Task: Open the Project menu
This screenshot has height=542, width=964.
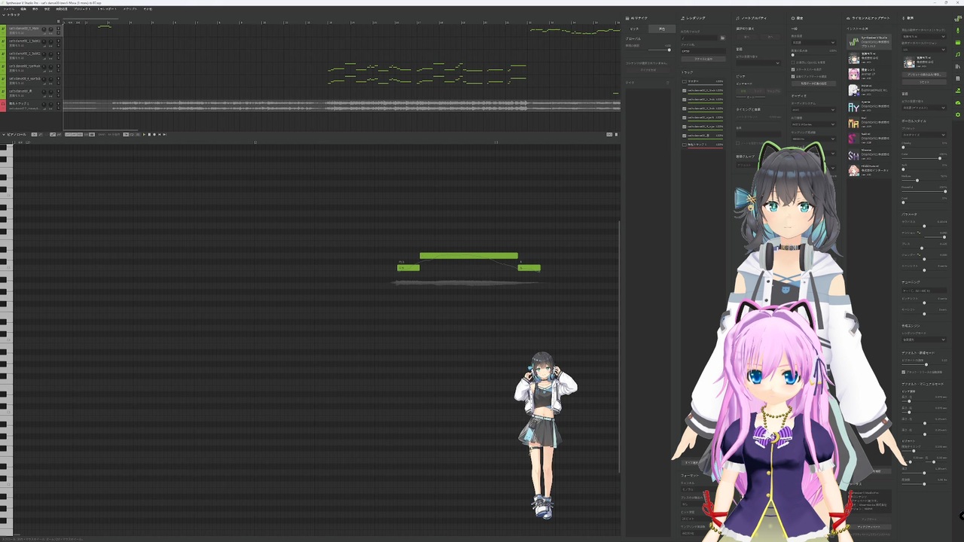Action: click(x=81, y=9)
